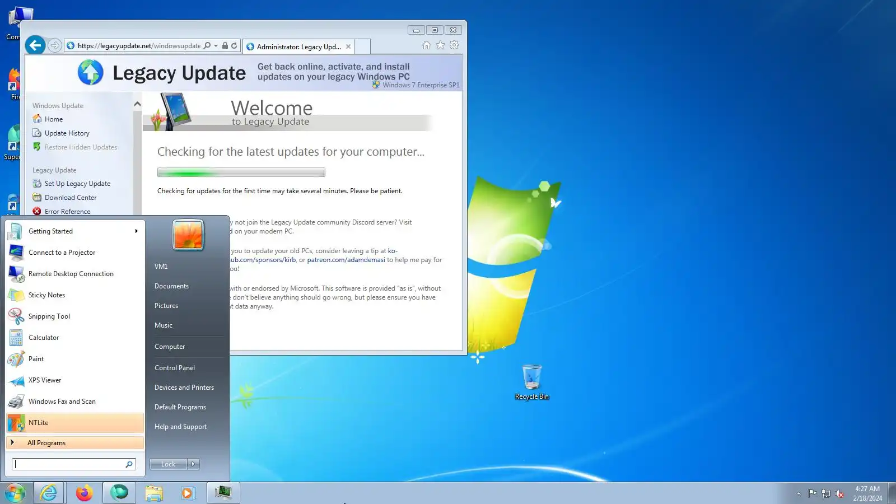Open Update History in sidebar
Image resolution: width=896 pixels, height=504 pixels.
[x=67, y=133]
